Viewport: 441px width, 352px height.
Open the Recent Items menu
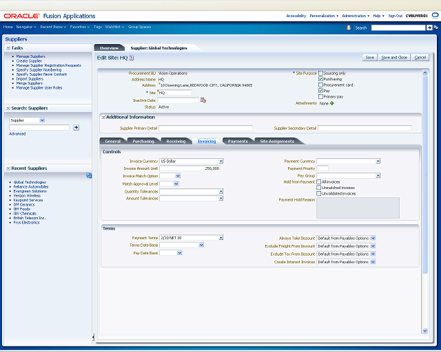click(x=53, y=27)
